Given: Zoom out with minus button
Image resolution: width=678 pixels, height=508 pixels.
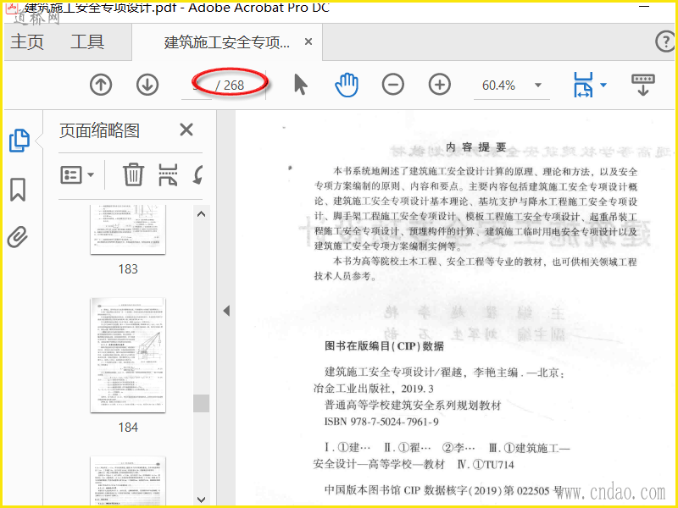Looking at the screenshot, I should pos(393,85).
